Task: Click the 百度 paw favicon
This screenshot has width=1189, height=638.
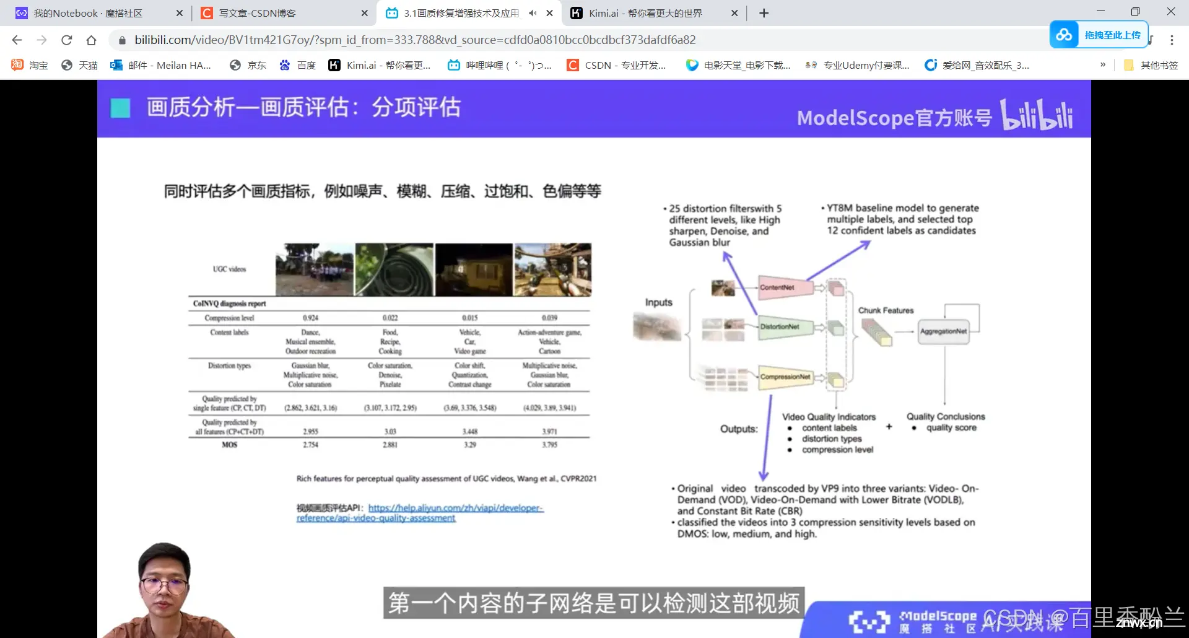Action: tap(285, 65)
